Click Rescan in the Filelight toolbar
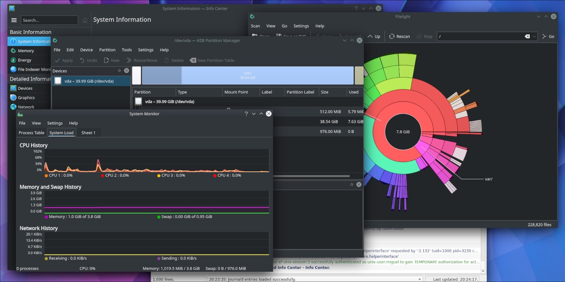This screenshot has height=282, width=565. [x=399, y=36]
